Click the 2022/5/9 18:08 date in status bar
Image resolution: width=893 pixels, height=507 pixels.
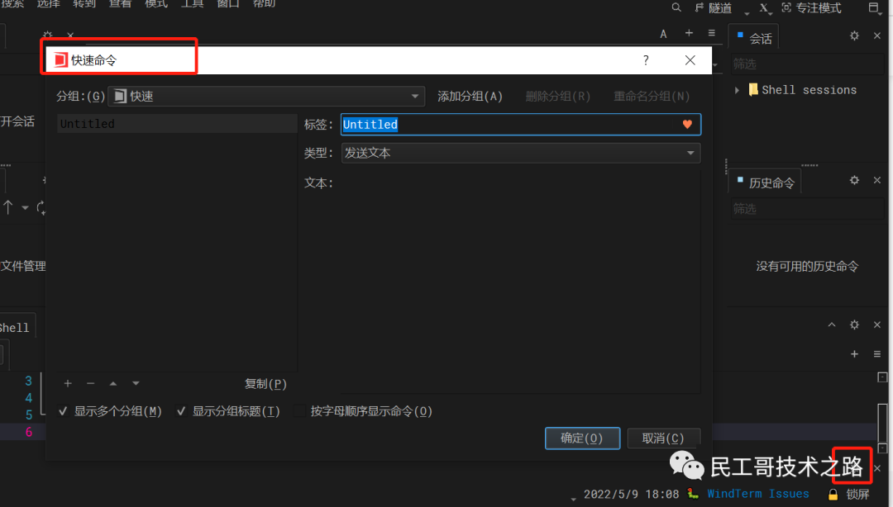[x=631, y=494]
